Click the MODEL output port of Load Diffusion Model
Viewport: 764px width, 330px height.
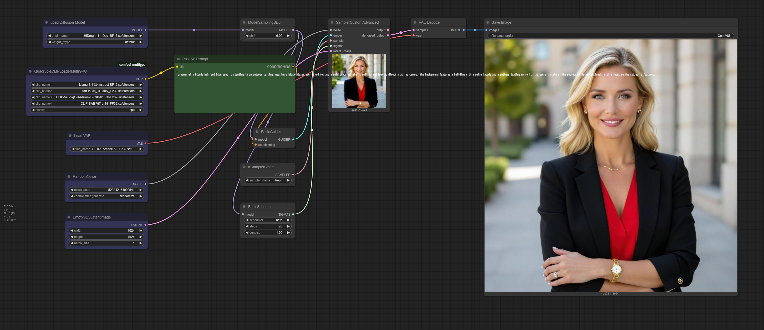pyautogui.click(x=145, y=30)
